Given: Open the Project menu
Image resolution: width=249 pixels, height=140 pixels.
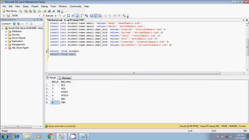Looking at the screenshot, I should click(35, 6).
